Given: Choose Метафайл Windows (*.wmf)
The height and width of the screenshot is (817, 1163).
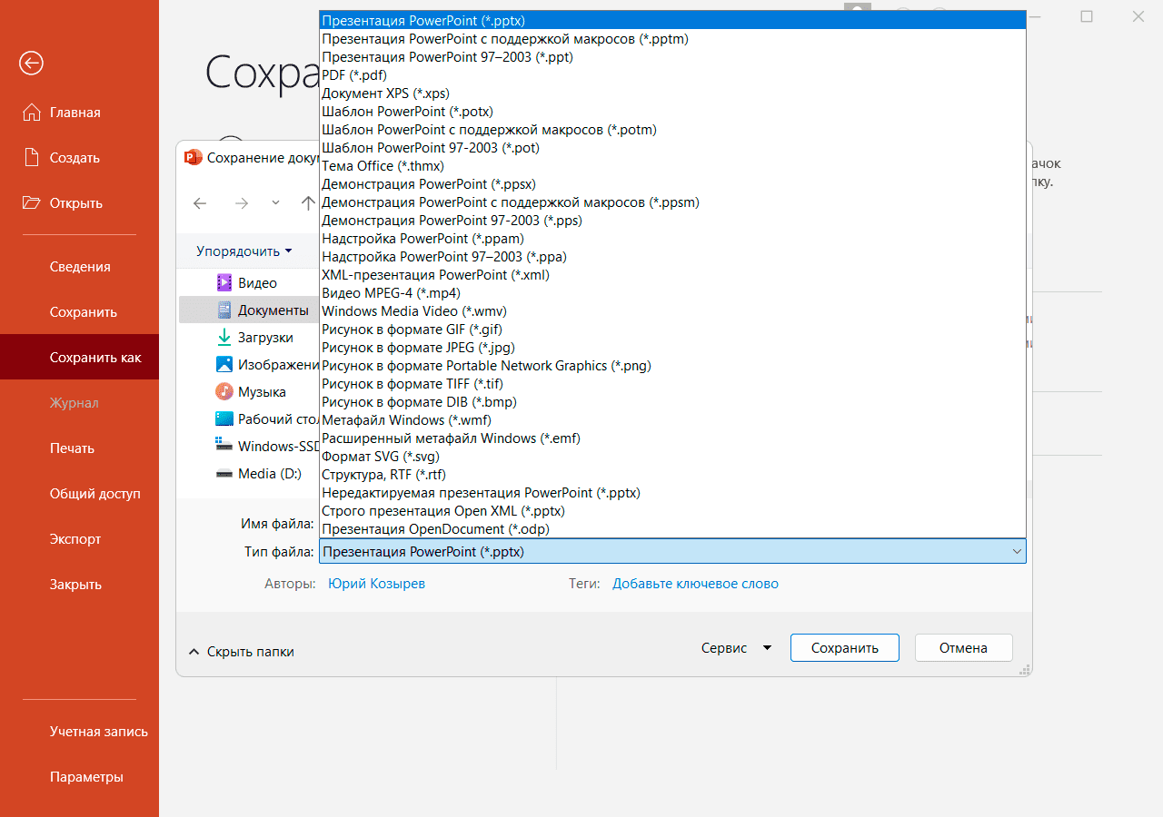Looking at the screenshot, I should pos(672,420).
